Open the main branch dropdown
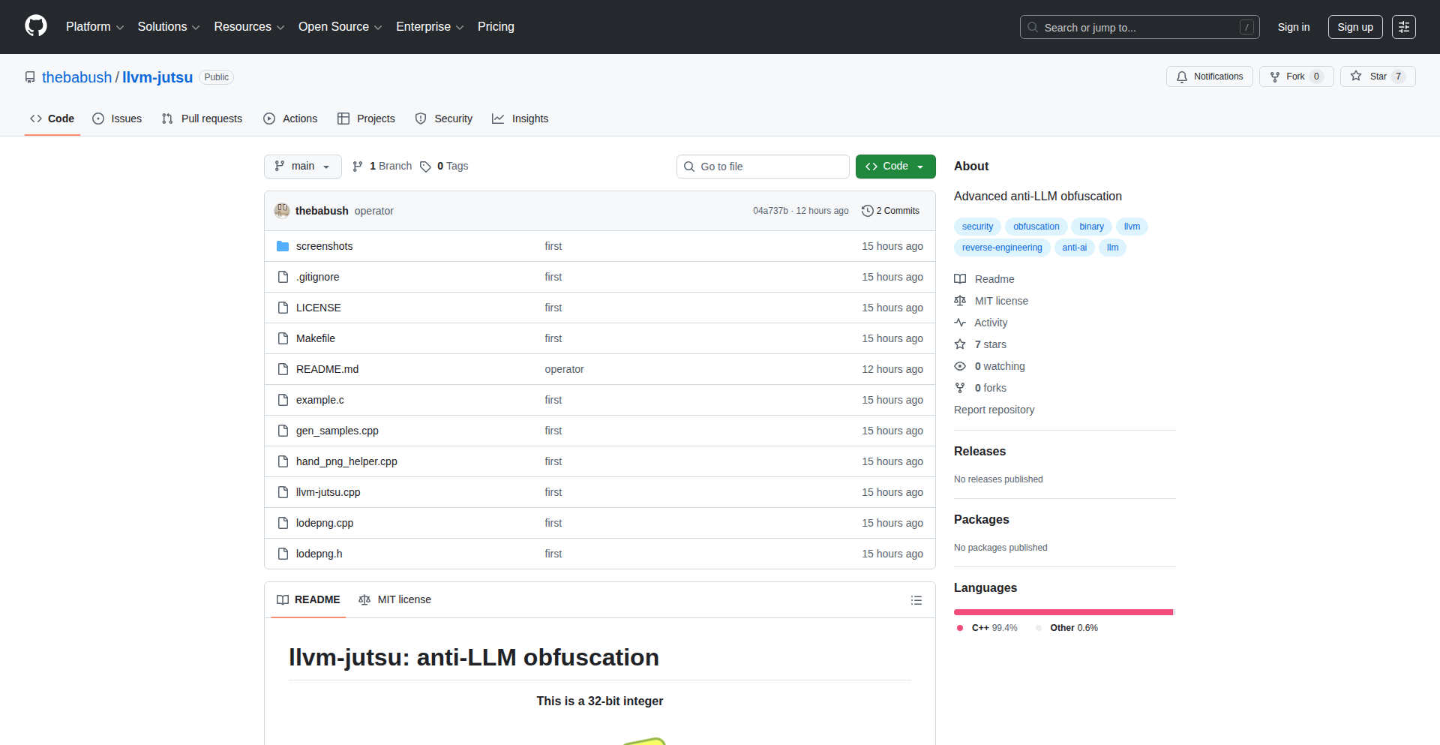1440x745 pixels. [x=302, y=167]
